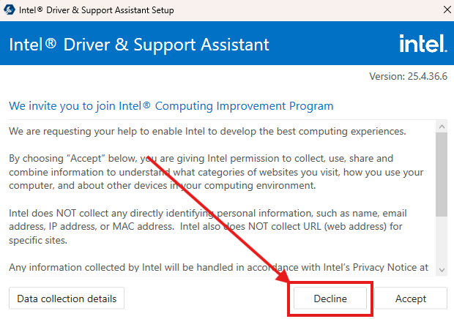This screenshot has width=454, height=319.
Task: Click the "We are requesting your help" paragraph
Action: pyautogui.click(x=206, y=132)
